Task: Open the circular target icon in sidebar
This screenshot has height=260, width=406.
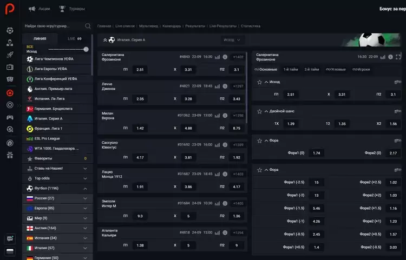Action: (x=10, y=105)
